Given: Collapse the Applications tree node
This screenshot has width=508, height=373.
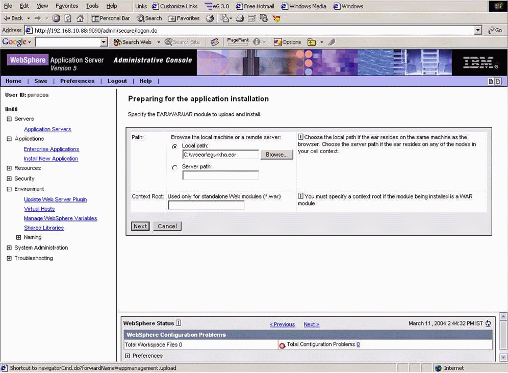Looking at the screenshot, I should (x=9, y=139).
